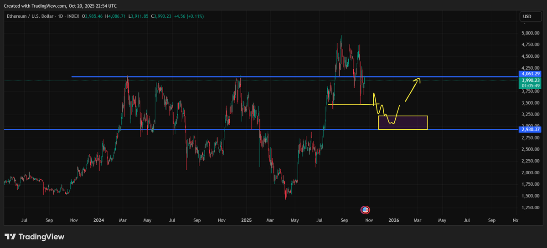Click the 2,750.00 price axis label
Image resolution: width=547 pixels, height=248 pixels.
pos(531,138)
